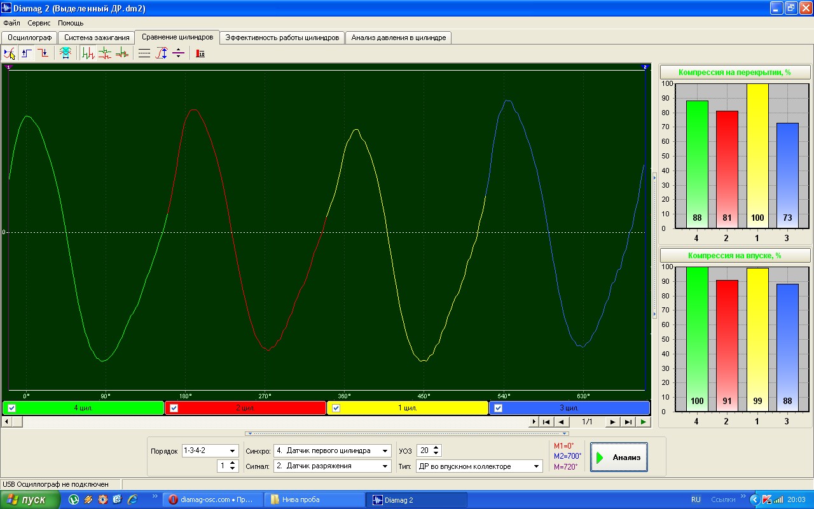The height and width of the screenshot is (509, 814).
Task: Expand hidden system tray icons arrow
Action: click(754, 500)
